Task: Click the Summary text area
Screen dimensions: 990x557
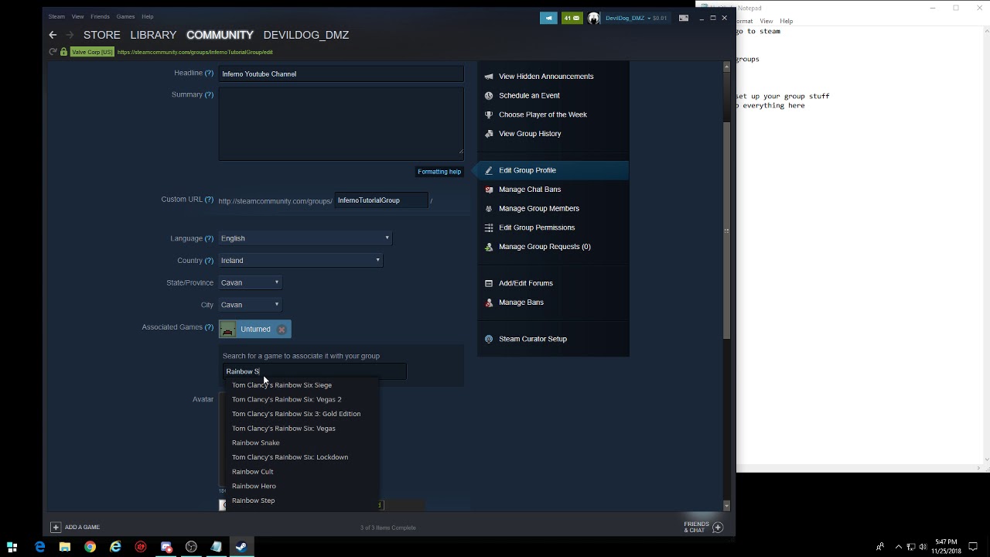Action: pos(341,125)
